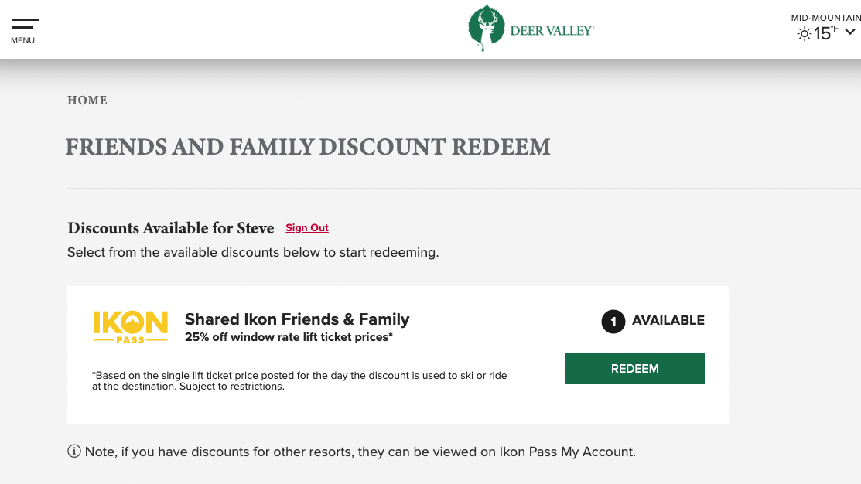Click the "Discounts Available for Steve" heading
This screenshot has width=861, height=484.
[x=171, y=228]
